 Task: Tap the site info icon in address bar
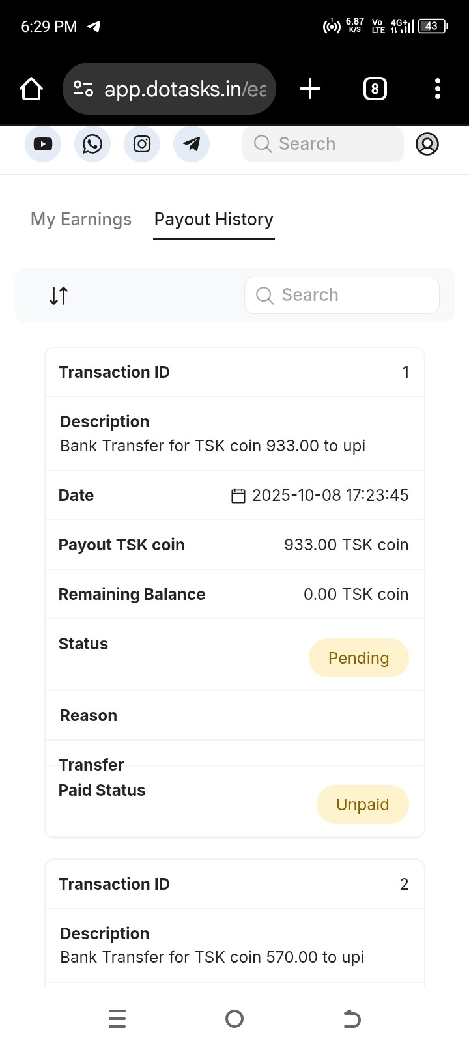pos(83,89)
